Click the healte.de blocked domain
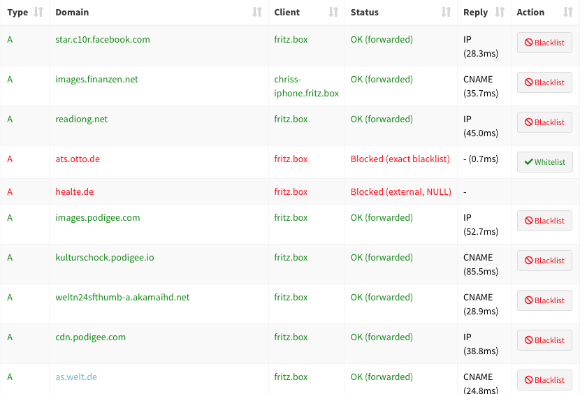Image resolution: width=587 pixels, height=394 pixels. 75,191
